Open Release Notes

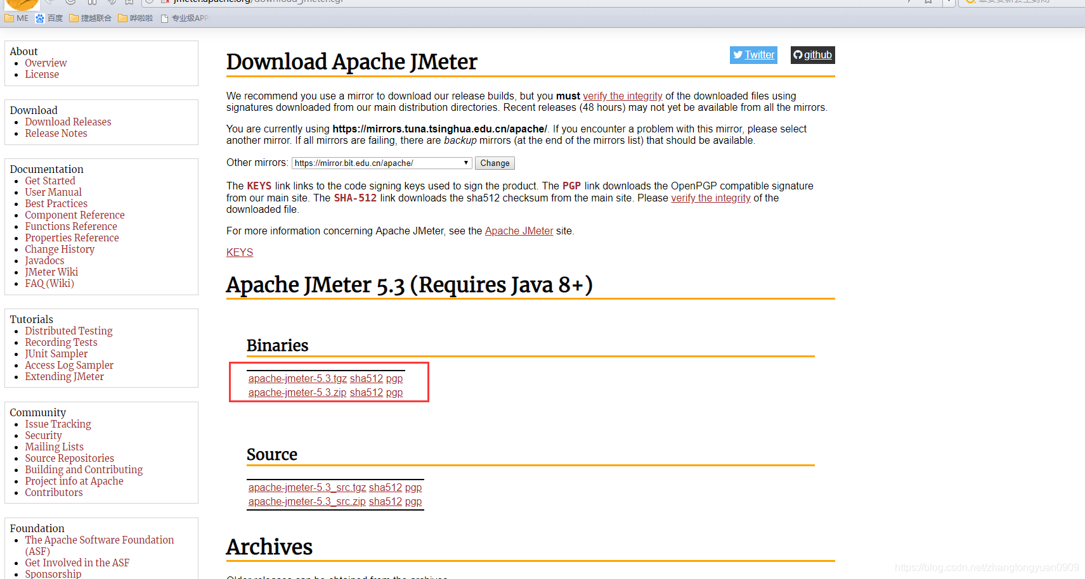(56, 134)
